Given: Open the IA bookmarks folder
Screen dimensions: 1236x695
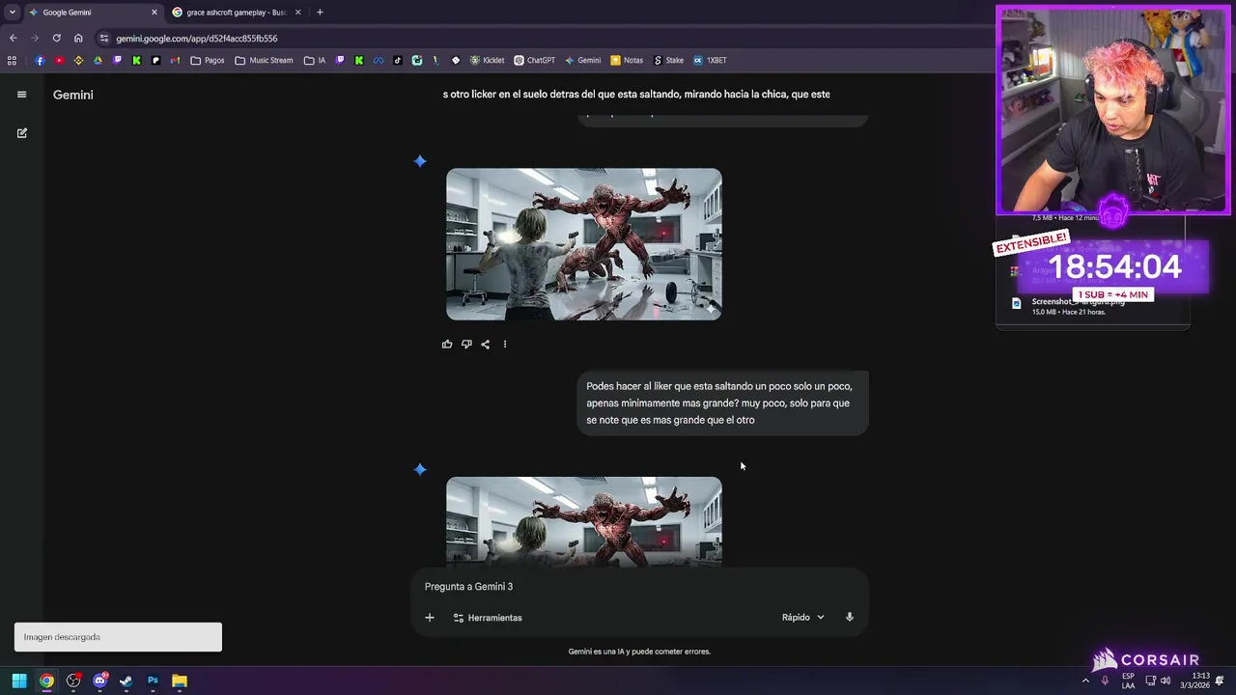Looking at the screenshot, I should pyautogui.click(x=315, y=60).
